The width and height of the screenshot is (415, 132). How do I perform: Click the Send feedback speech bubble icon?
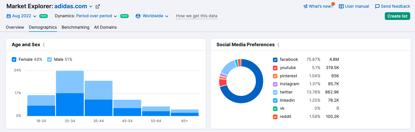tap(377, 6)
